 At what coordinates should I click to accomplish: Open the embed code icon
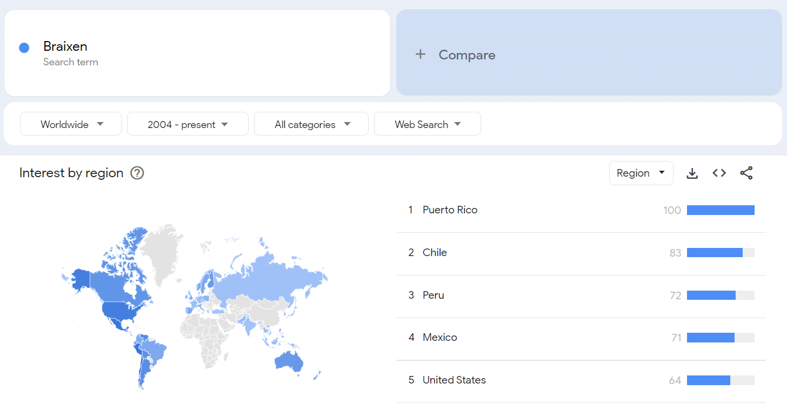point(719,173)
